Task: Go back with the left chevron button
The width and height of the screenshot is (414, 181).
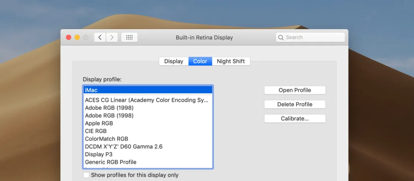Action: point(100,38)
